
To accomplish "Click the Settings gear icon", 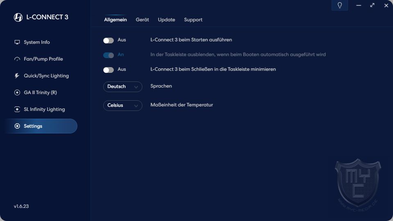I will [x=17, y=126].
